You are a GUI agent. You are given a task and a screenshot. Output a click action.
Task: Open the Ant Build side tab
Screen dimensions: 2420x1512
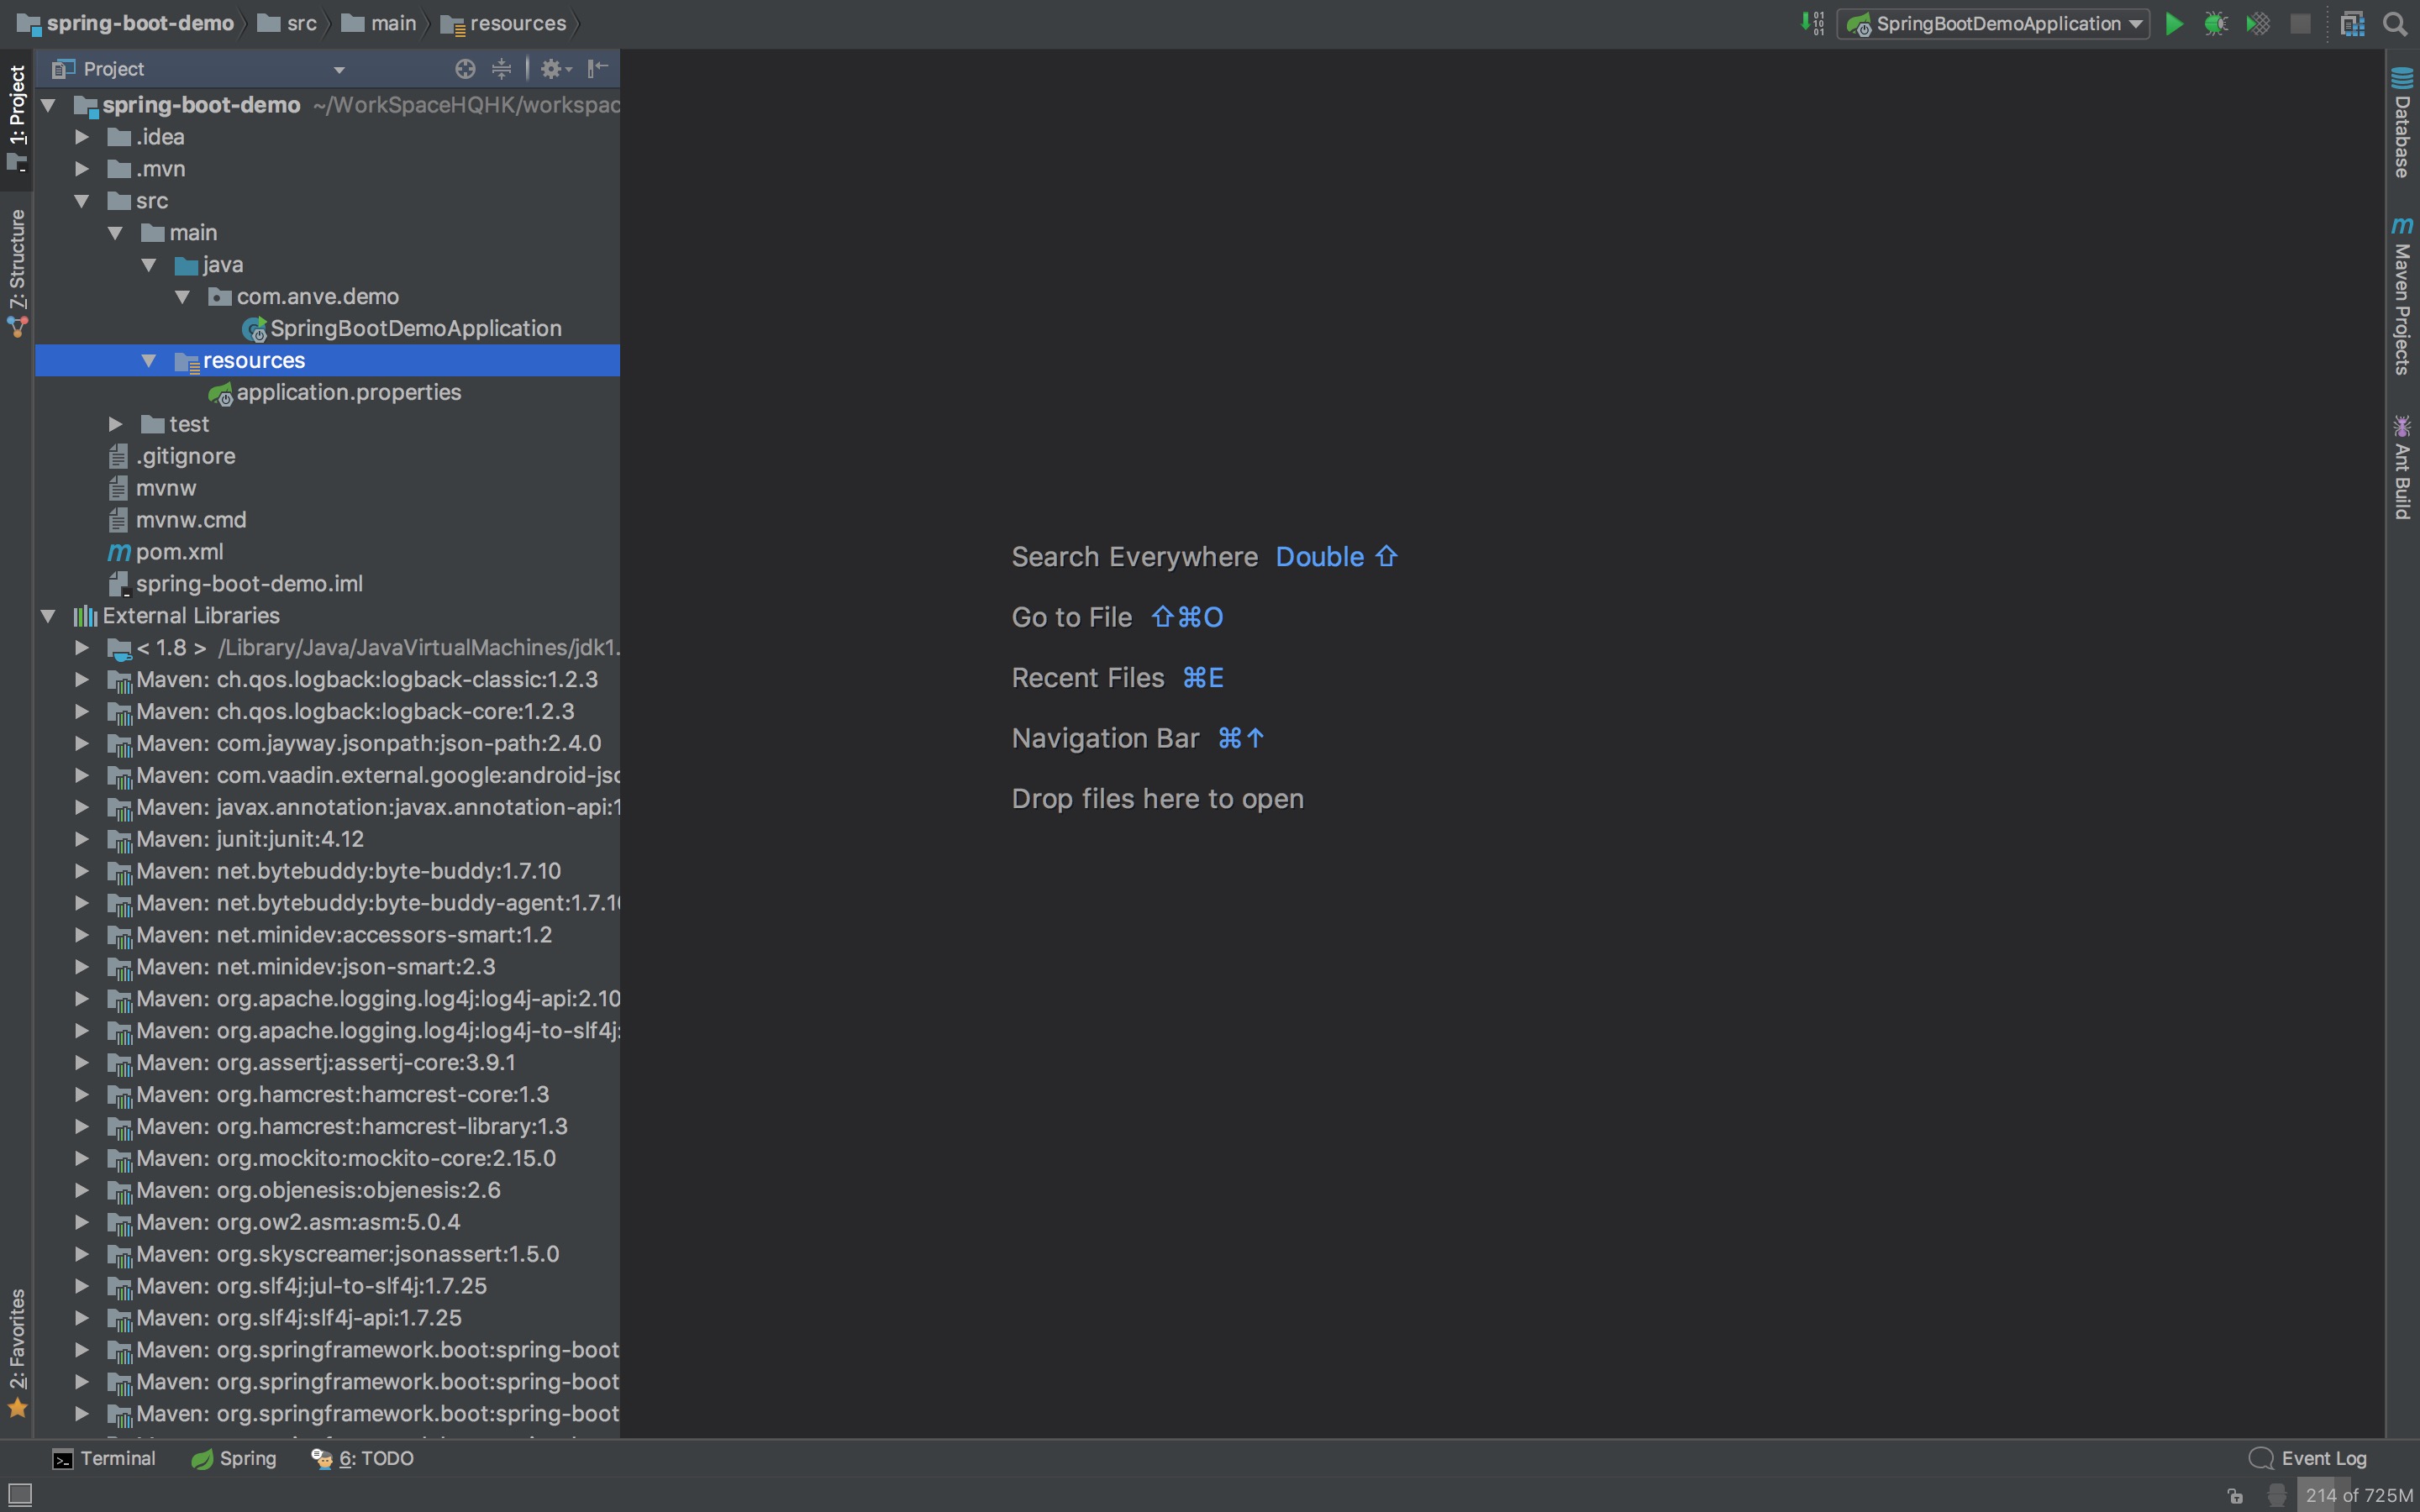tap(2402, 468)
